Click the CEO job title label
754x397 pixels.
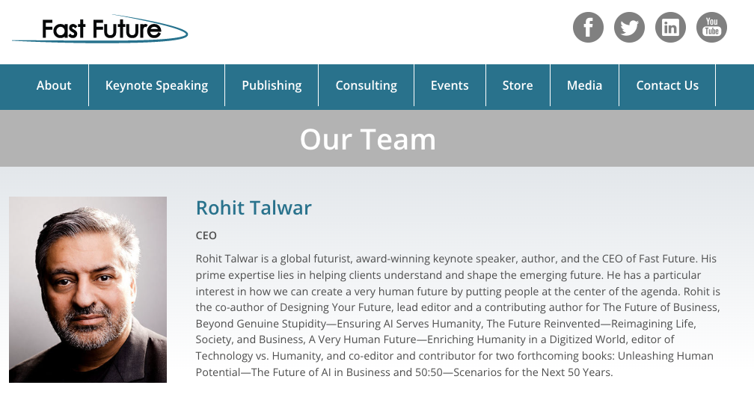(206, 236)
